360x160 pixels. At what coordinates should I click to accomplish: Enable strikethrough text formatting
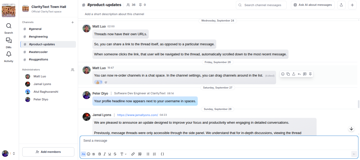coord(115,154)
